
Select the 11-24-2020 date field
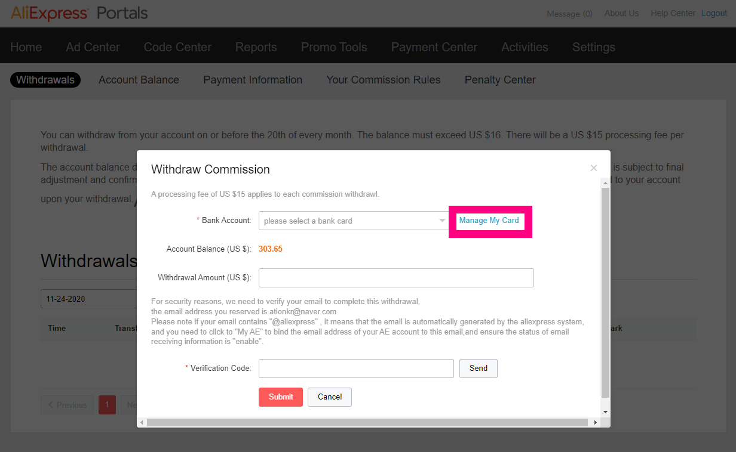click(x=90, y=299)
